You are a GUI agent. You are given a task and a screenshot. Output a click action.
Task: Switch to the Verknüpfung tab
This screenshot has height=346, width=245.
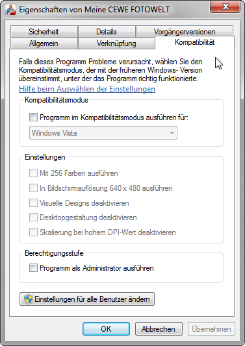[x=116, y=43]
